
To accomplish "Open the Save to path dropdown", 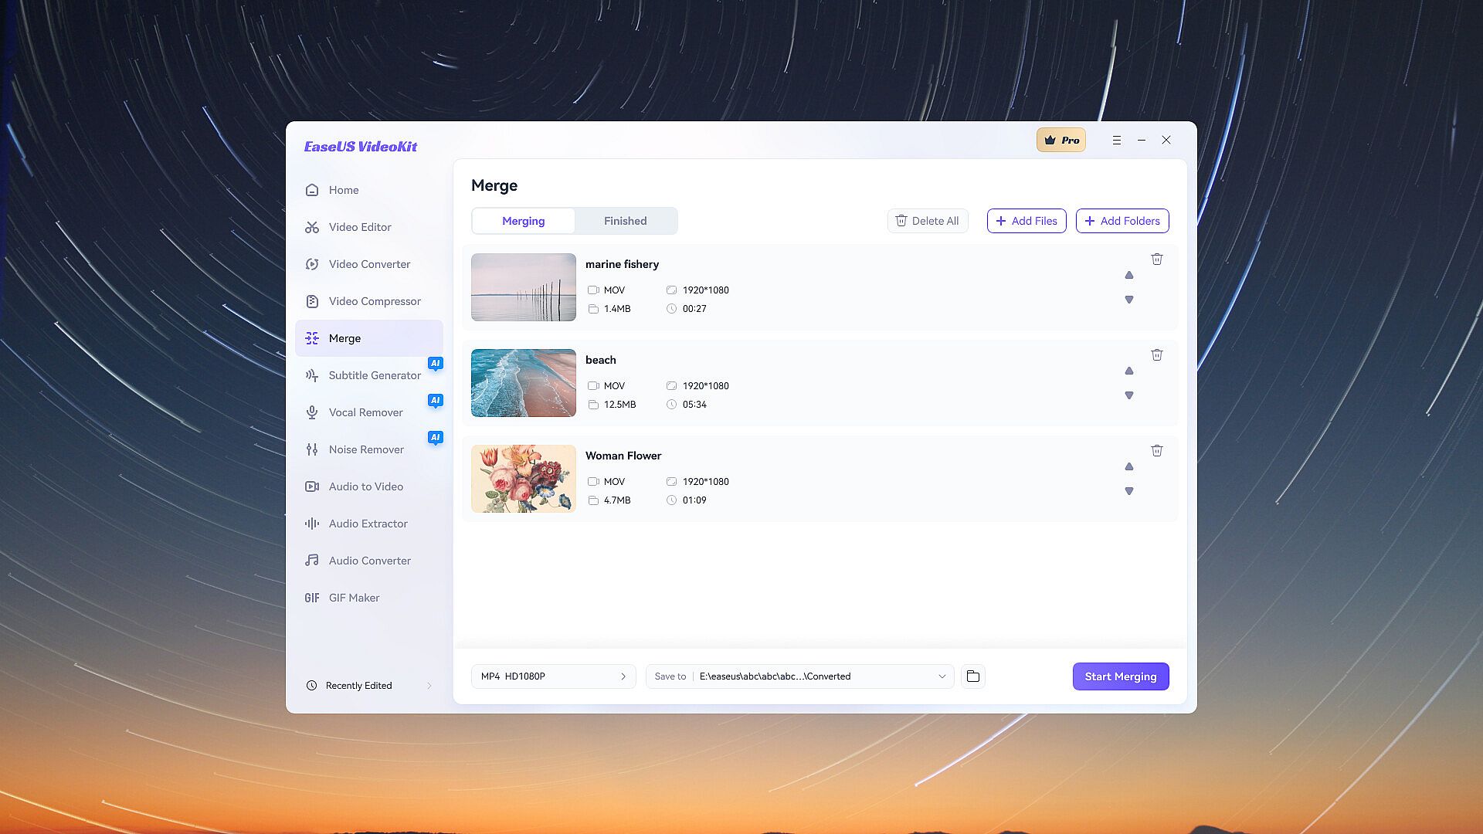I will [x=942, y=676].
